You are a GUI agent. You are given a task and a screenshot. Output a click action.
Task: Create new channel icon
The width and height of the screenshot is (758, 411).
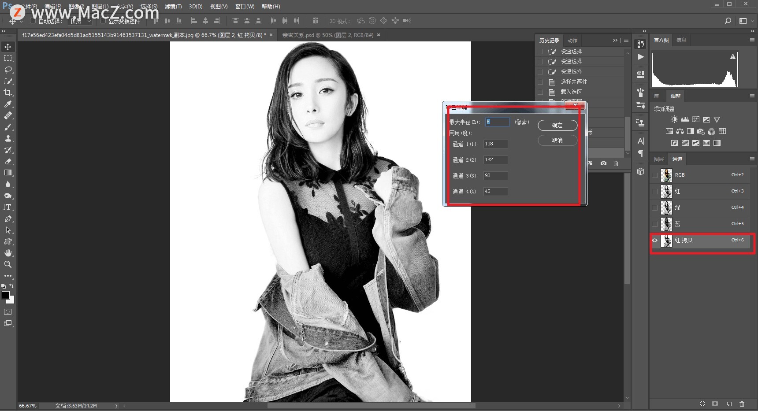tap(729, 404)
